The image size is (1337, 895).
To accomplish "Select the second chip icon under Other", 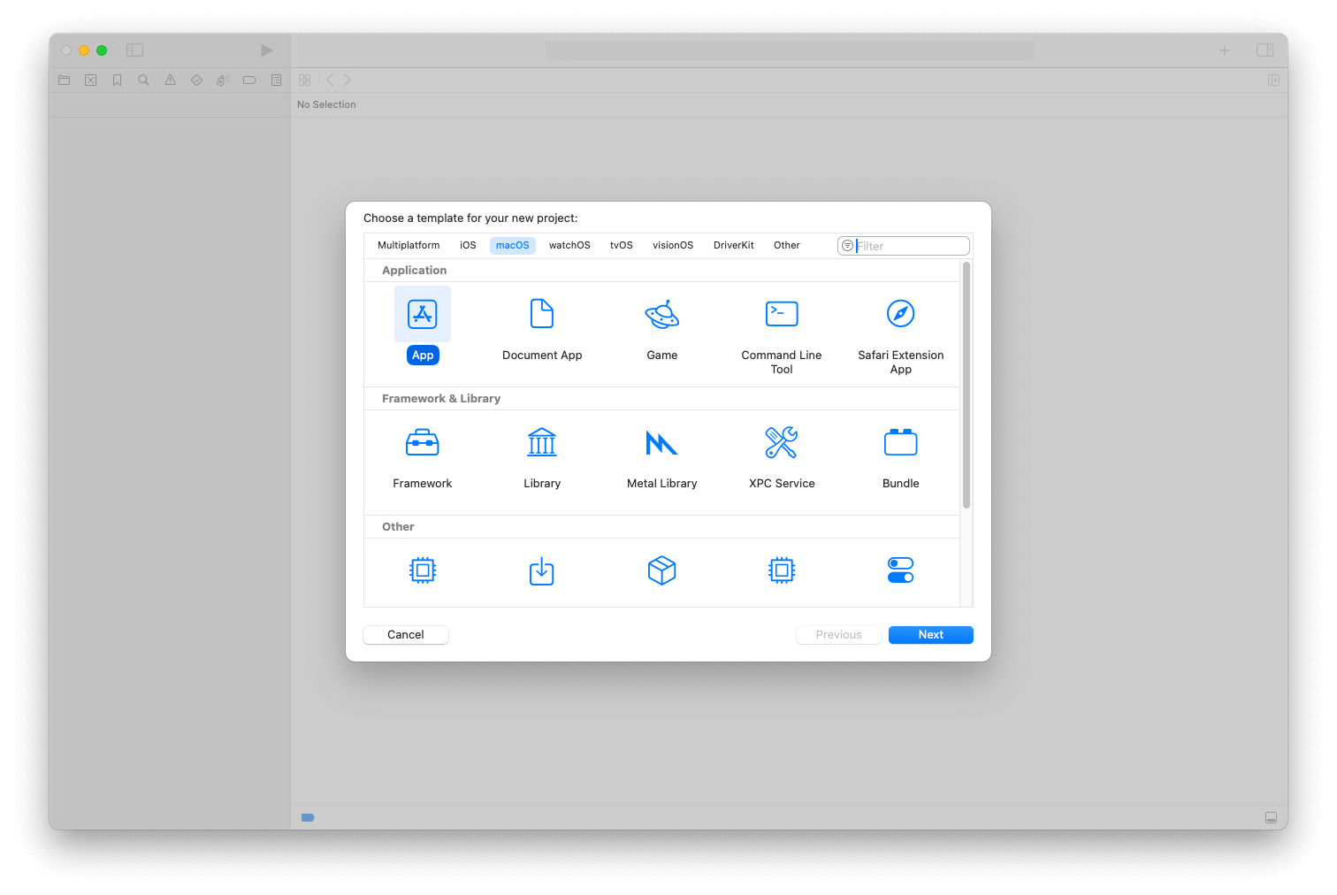I will pos(782,570).
